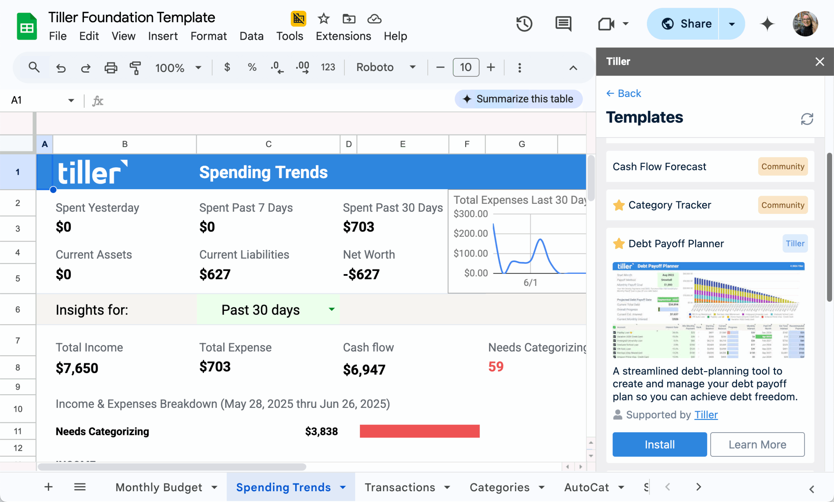Click the Debt Payoff Planner preview thumbnail
The image size is (834, 502).
[x=709, y=310]
